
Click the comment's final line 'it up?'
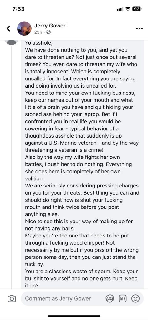32,286
